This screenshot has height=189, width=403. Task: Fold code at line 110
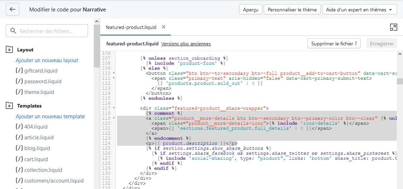[x=114, y=73]
